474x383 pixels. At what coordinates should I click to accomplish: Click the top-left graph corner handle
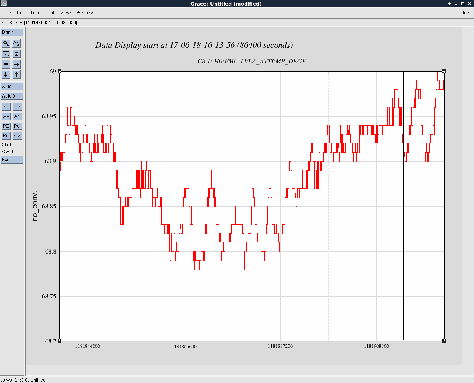(59, 71)
